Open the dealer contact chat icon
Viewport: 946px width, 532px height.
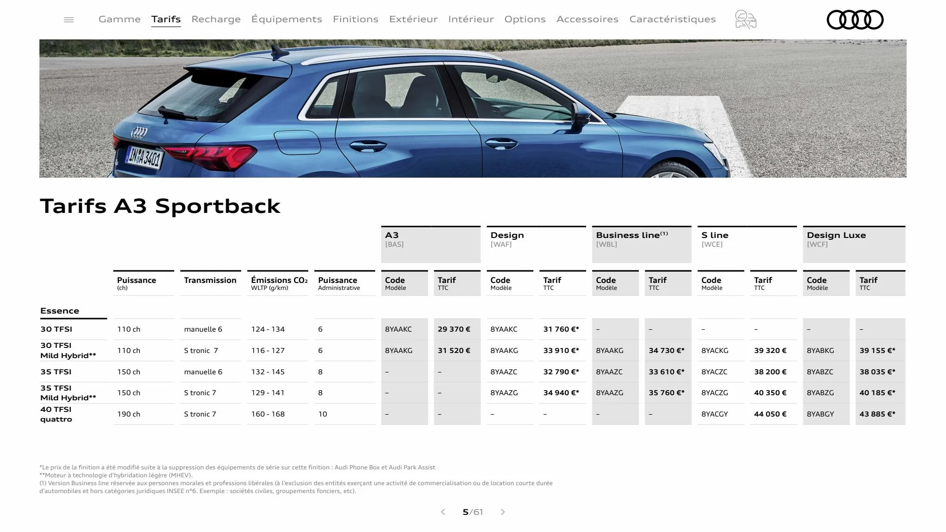[x=745, y=19]
